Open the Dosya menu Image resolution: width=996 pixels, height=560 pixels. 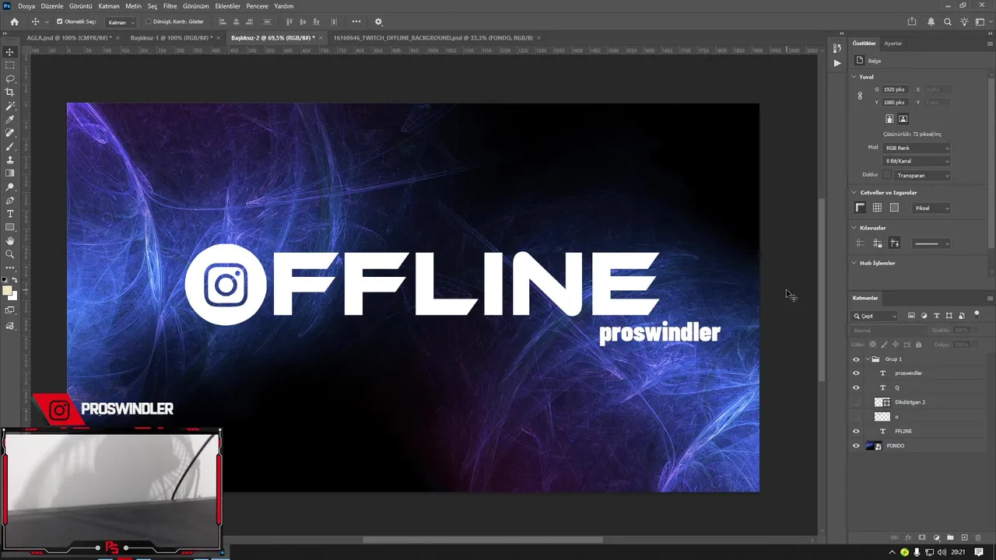pyautogui.click(x=26, y=5)
